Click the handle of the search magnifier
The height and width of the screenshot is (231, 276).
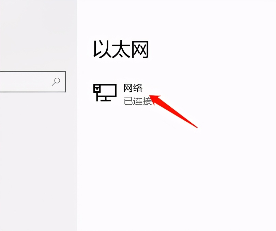point(53,84)
